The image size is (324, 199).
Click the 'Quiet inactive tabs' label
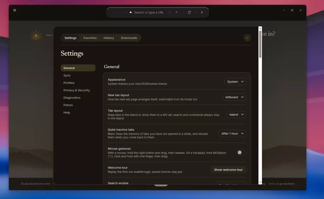[x=121, y=130]
